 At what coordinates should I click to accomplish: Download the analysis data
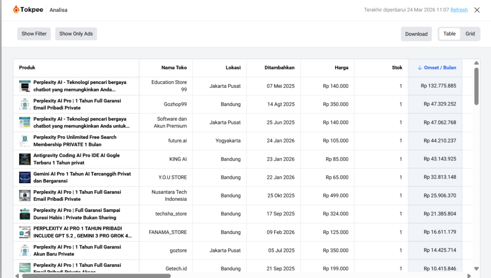(416, 34)
